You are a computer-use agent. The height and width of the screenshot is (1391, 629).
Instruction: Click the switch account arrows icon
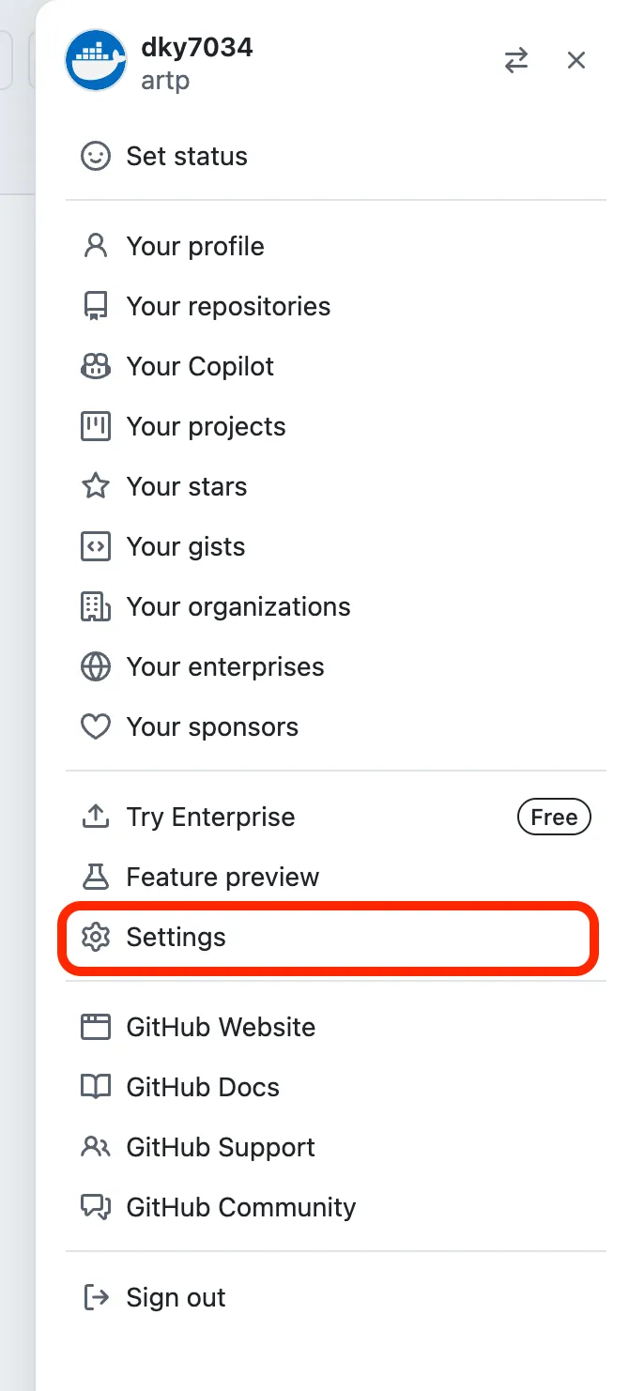pyautogui.click(x=515, y=61)
